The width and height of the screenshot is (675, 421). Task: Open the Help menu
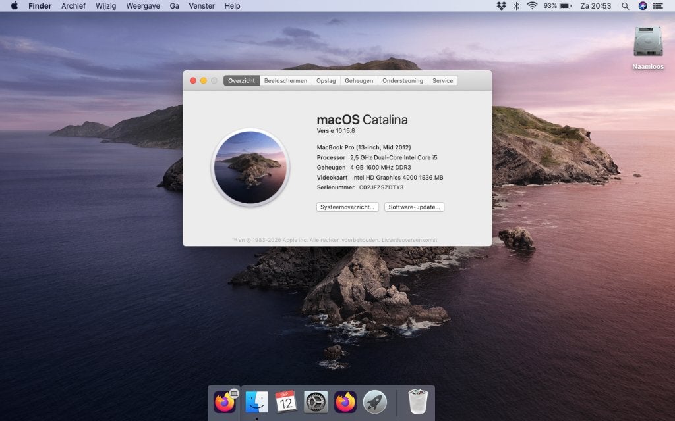pos(232,5)
